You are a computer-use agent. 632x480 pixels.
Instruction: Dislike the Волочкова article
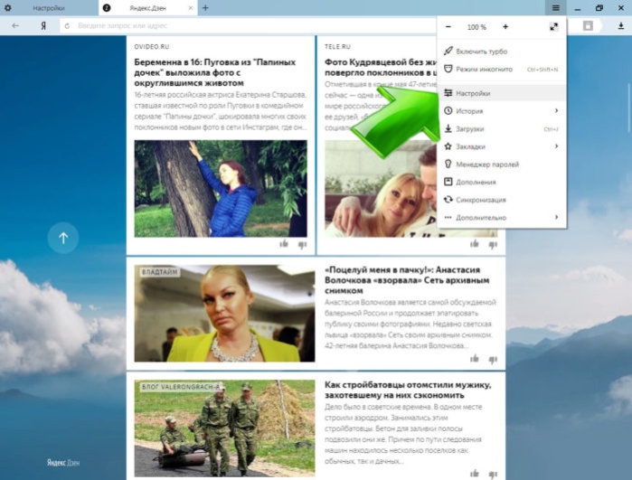click(x=493, y=360)
